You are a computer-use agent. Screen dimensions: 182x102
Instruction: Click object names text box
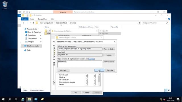click(80, 64)
